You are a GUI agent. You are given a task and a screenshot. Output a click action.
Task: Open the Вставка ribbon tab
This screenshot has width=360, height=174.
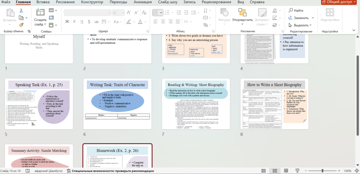click(43, 2)
